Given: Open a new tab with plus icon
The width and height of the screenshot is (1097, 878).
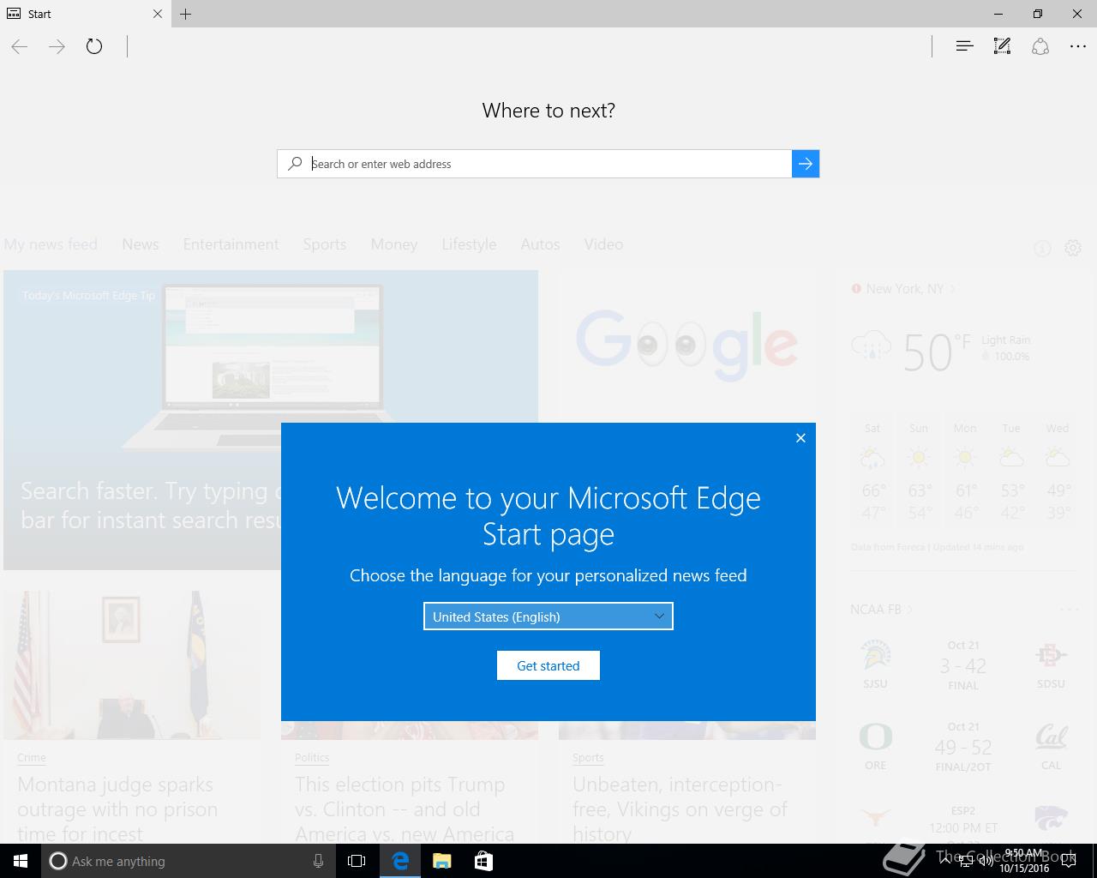Looking at the screenshot, I should click(186, 14).
